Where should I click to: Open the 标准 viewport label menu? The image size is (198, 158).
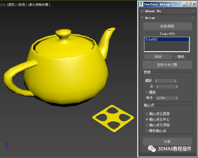(x=22, y=5)
